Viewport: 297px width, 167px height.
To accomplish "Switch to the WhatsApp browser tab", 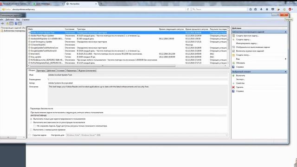I will 48,4.
